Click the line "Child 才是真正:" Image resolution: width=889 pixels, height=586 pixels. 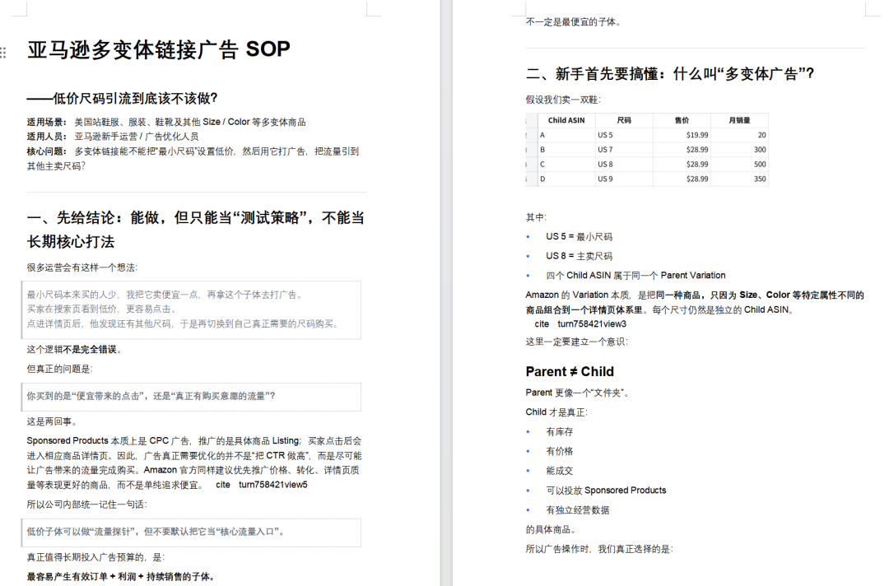pos(556,412)
